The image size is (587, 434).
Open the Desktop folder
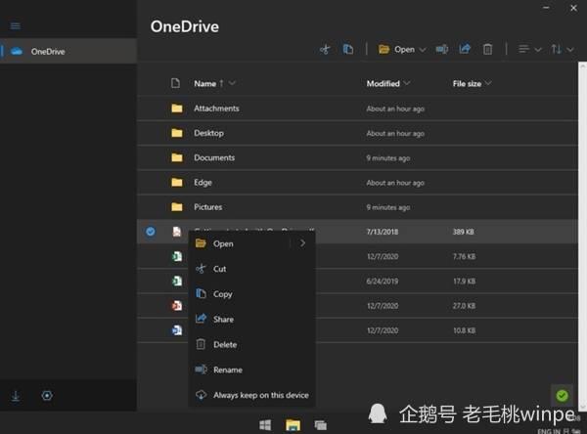(208, 133)
